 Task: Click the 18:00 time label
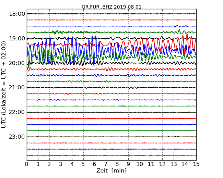click(x=17, y=14)
